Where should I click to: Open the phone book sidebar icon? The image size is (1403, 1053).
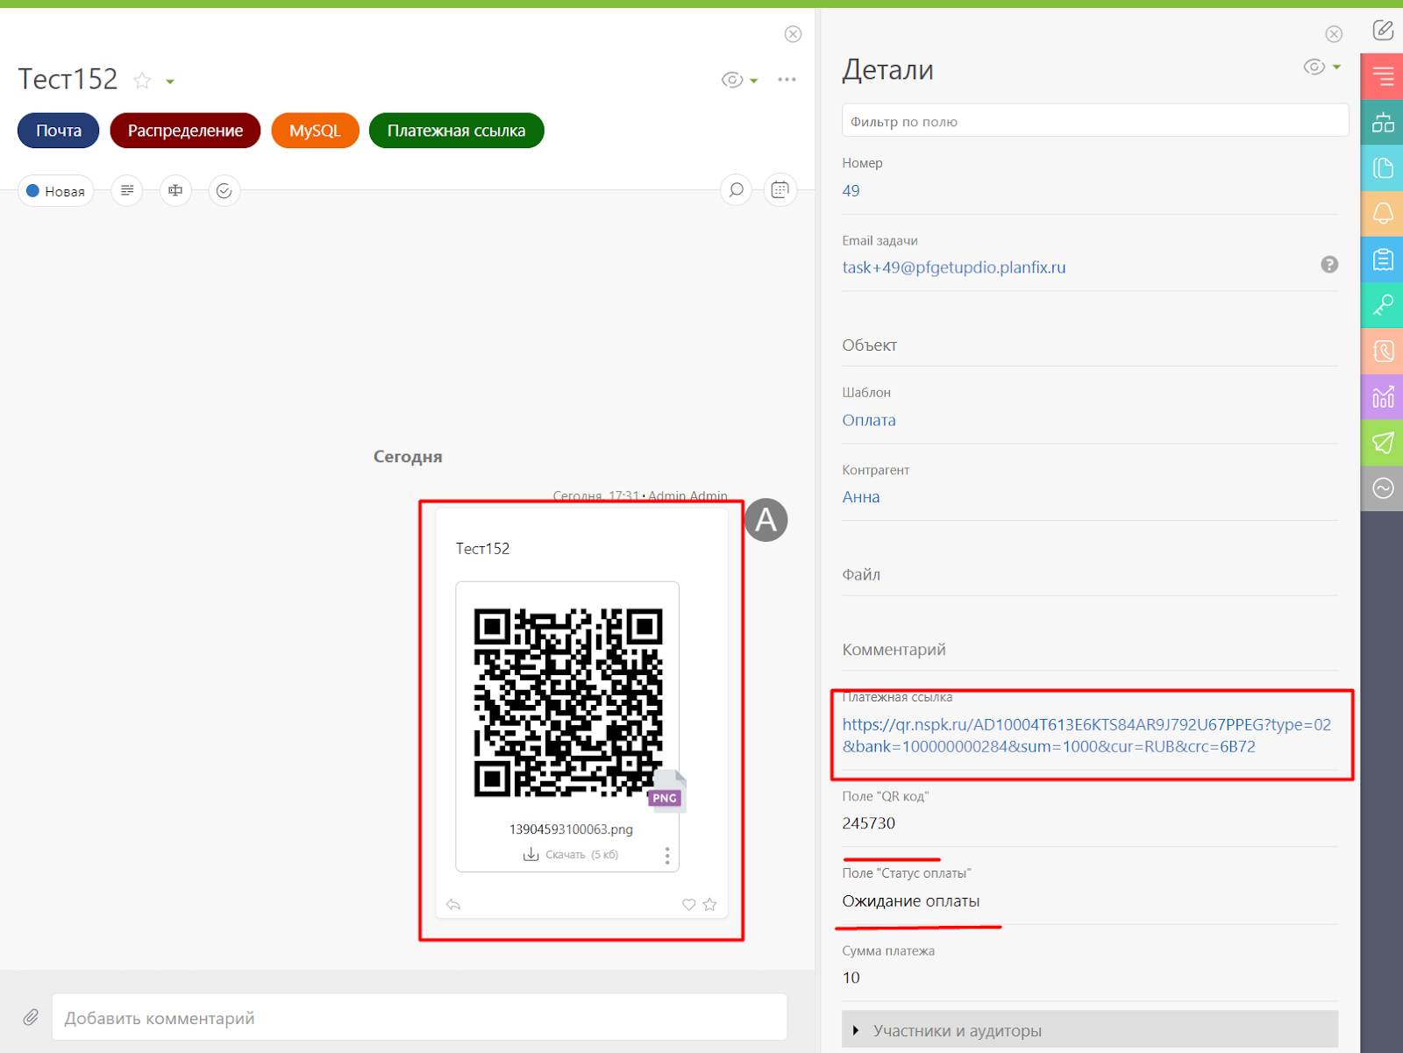[x=1383, y=351]
